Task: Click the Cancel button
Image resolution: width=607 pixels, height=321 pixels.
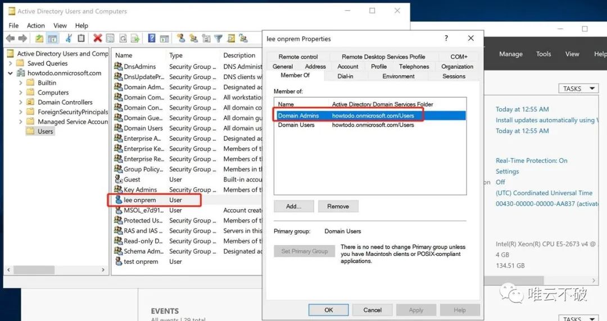Action: point(373,310)
